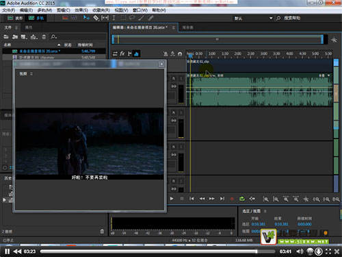The height and width of the screenshot is (257, 342).
Task: Click the trash icon in Files panel toolbar
Action: pos(44,36)
